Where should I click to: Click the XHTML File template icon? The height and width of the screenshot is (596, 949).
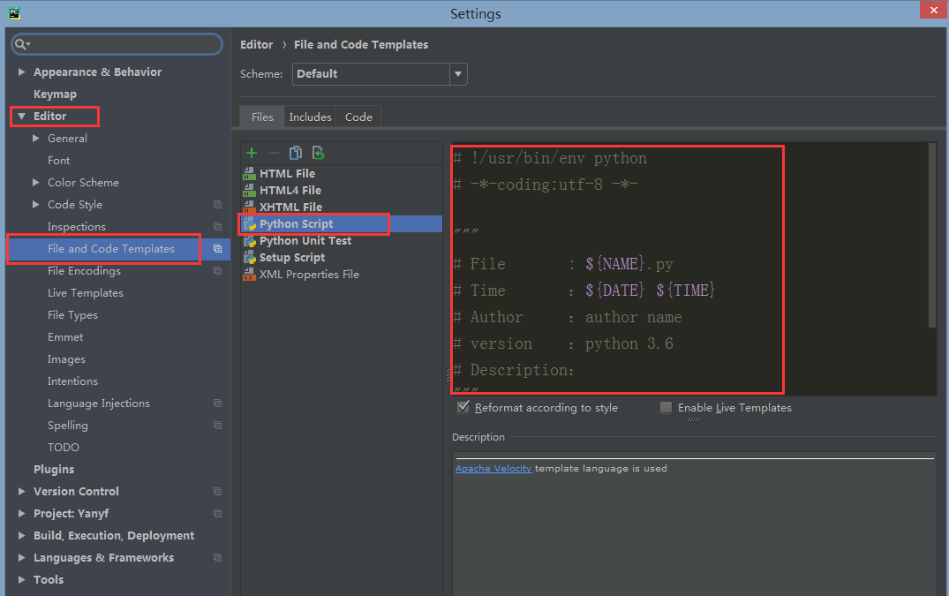tap(249, 207)
